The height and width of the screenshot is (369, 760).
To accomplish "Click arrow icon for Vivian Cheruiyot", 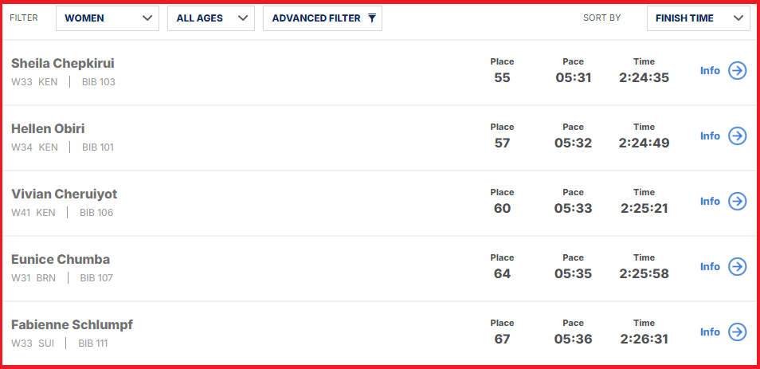I will coord(737,201).
